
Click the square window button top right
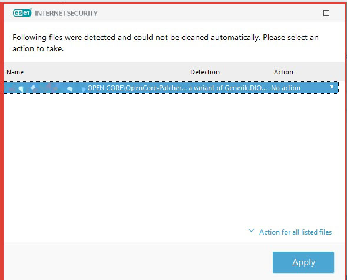tap(326, 13)
